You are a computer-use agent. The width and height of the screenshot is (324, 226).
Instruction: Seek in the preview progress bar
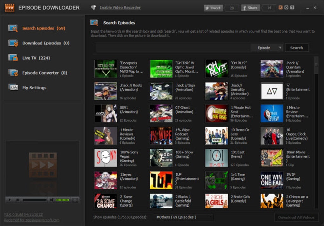(35, 200)
